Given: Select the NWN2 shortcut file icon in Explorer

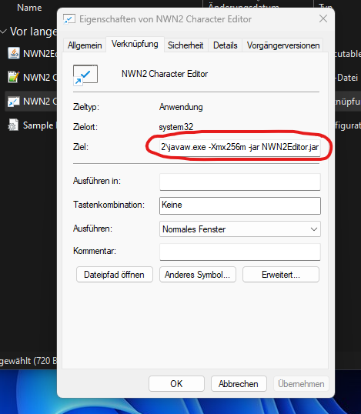Looking at the screenshot, I should 13,102.
